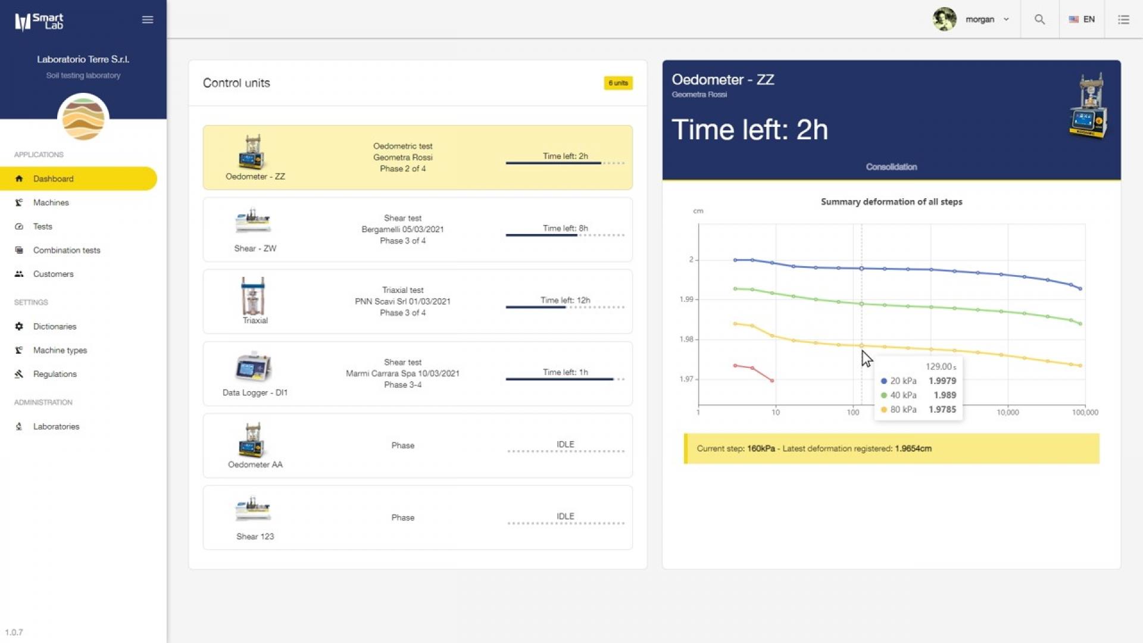Click the Oedometer - ZZ machine icon
The image size is (1143, 643).
click(252, 152)
